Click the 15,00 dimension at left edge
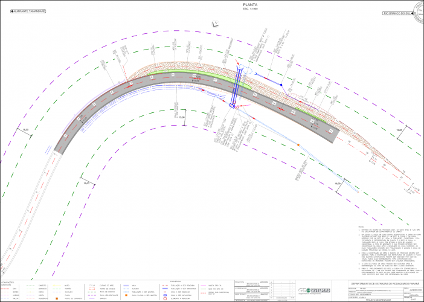 [x=25, y=130]
